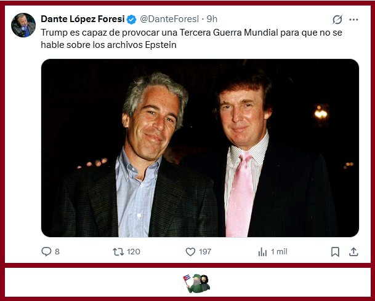Click the "1 mil" views count

pos(279,251)
